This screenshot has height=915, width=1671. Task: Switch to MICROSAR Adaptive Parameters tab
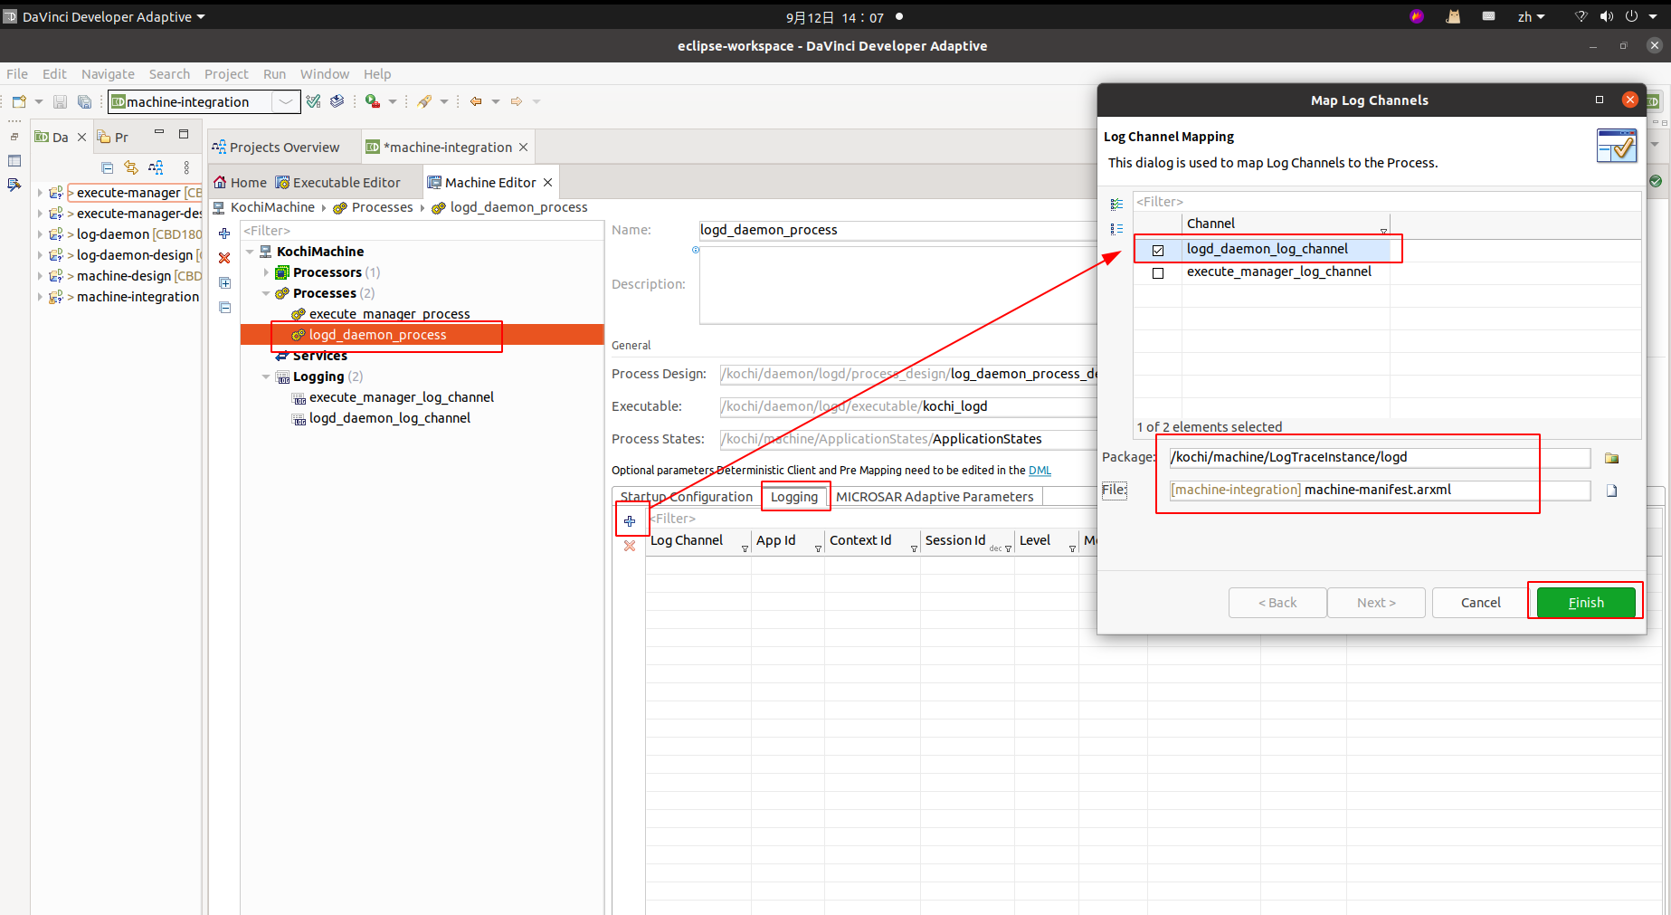(x=935, y=497)
